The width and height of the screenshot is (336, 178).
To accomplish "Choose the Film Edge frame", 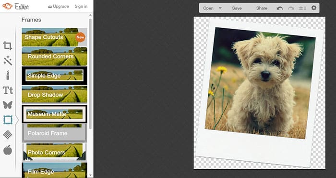I will [x=54, y=170].
